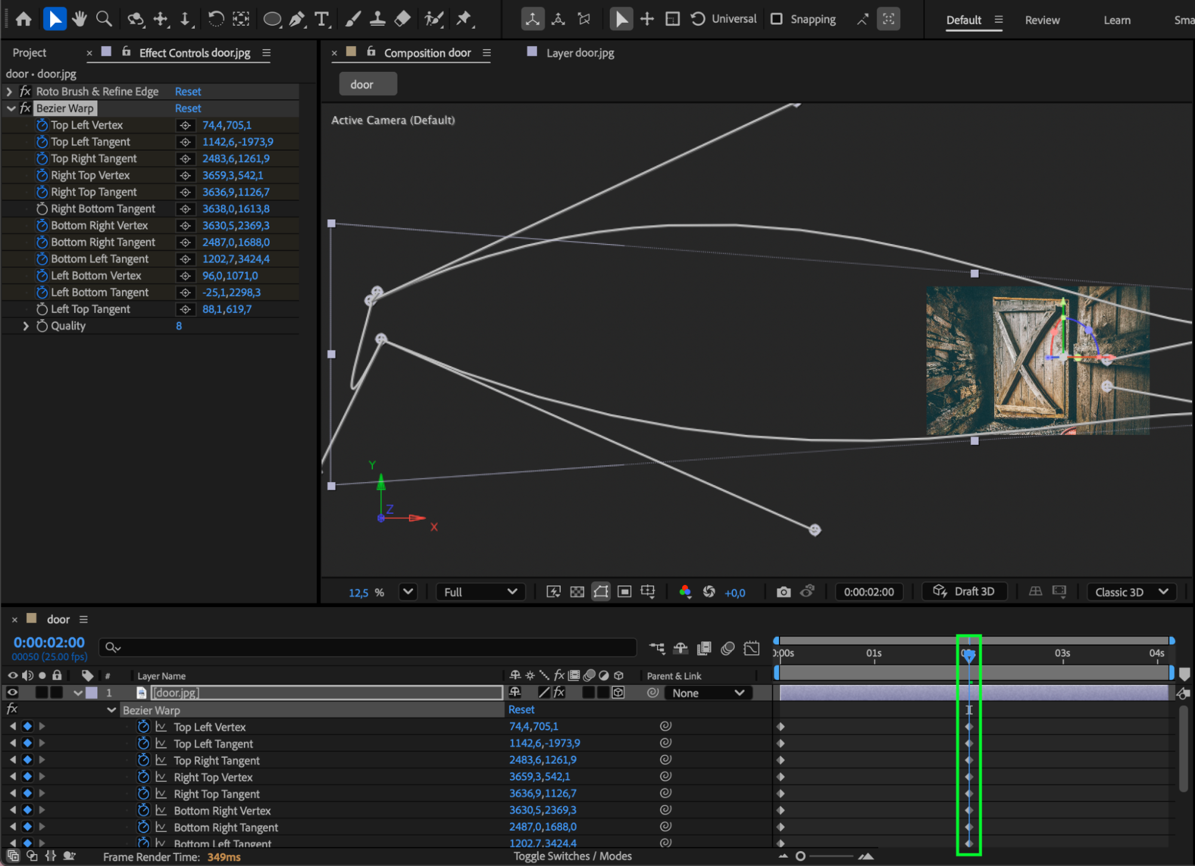Viewport: 1195px width, 866px height.
Task: Select the Puppet Pin tool
Action: (x=464, y=19)
